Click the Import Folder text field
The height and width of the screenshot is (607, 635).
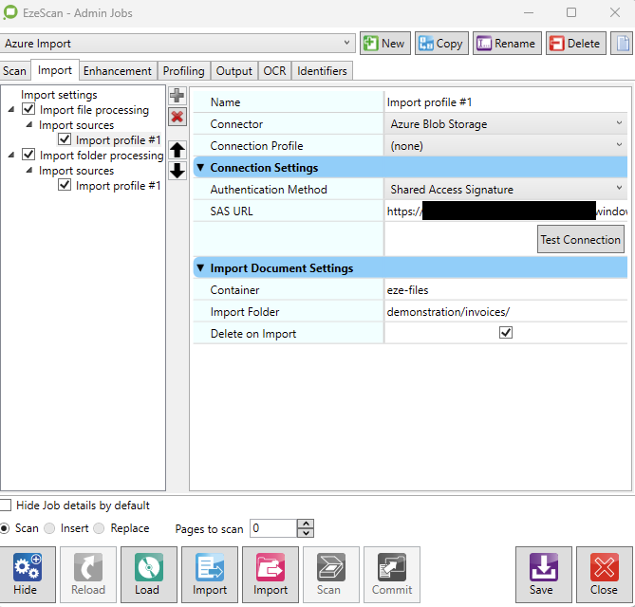(505, 311)
